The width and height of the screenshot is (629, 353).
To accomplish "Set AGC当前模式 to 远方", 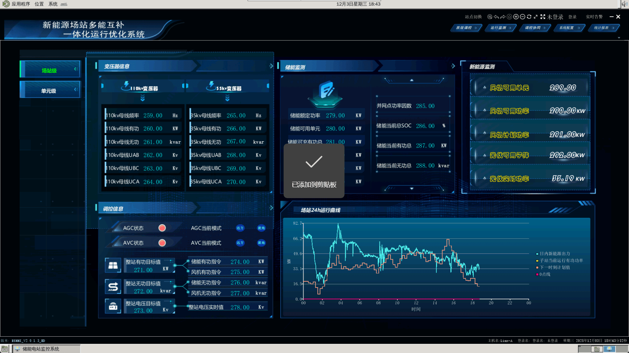I will point(240,228).
